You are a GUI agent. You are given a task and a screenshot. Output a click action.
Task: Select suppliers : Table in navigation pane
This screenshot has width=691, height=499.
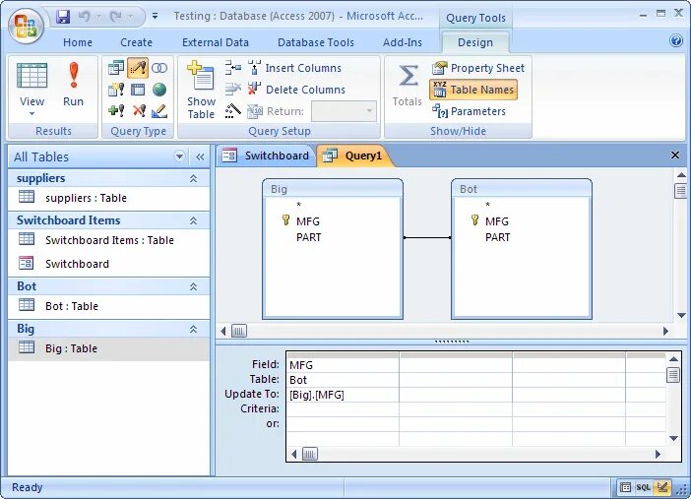pos(108,198)
